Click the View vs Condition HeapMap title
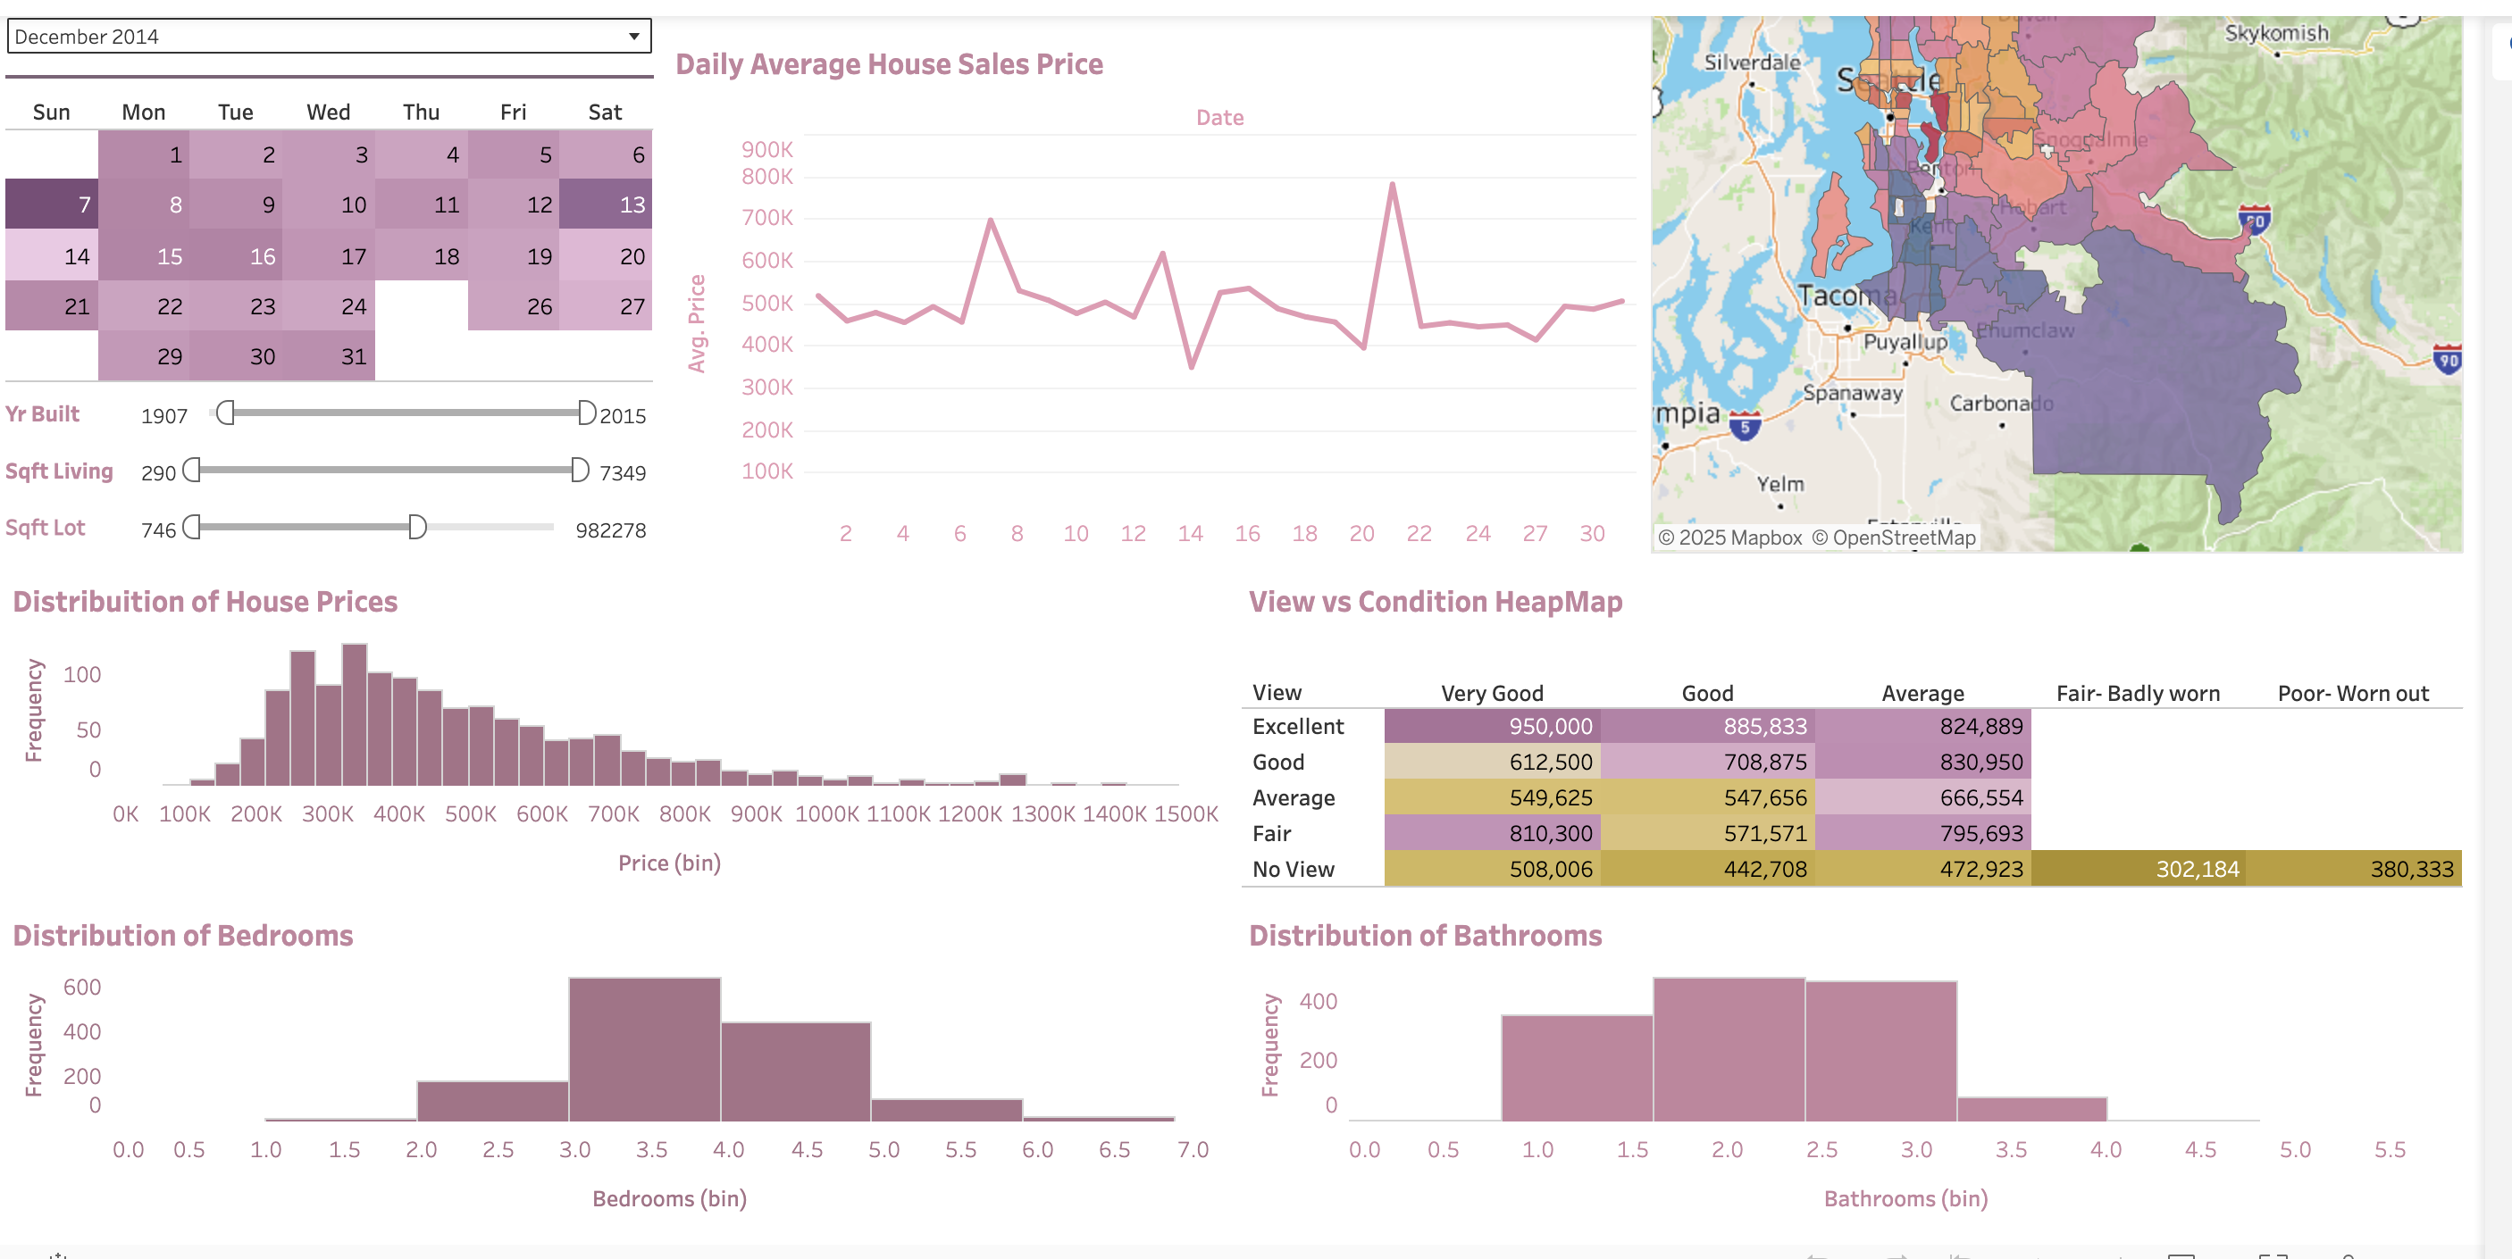The width and height of the screenshot is (2512, 1259). tap(1436, 601)
